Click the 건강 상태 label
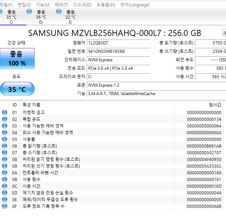 [17, 43]
